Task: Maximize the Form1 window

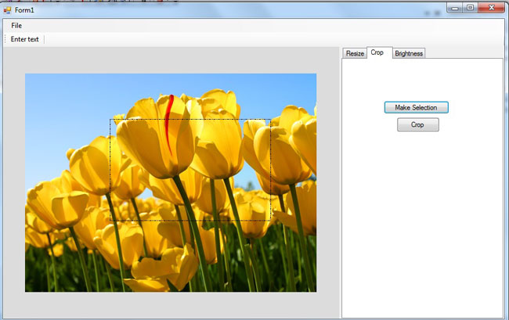Action: click(x=470, y=8)
